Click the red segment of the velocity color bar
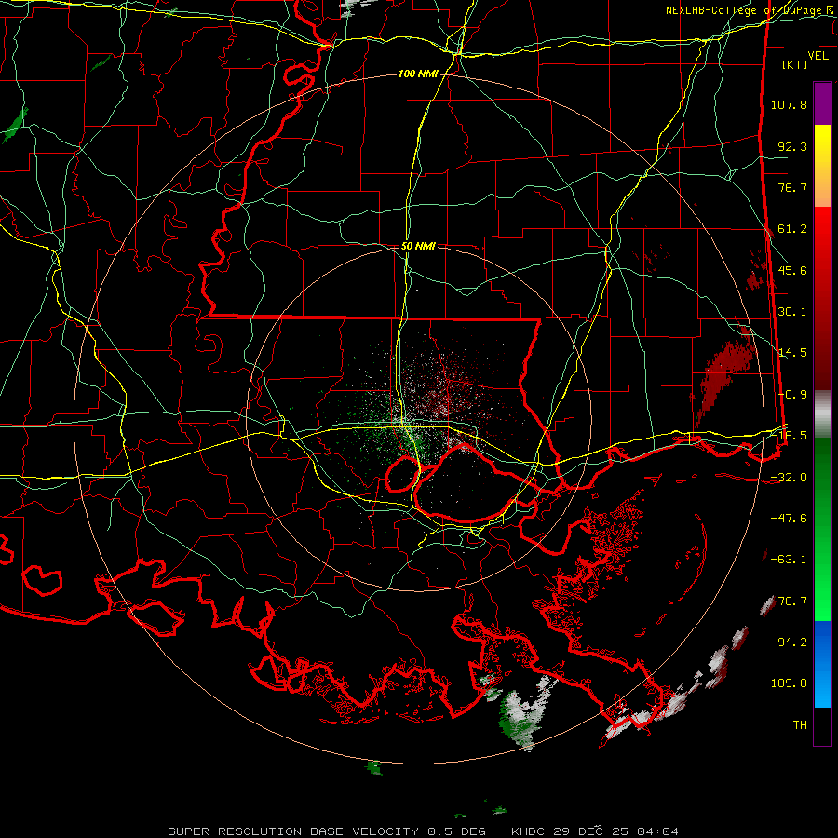Screen dimensions: 838x838 [x=822, y=298]
